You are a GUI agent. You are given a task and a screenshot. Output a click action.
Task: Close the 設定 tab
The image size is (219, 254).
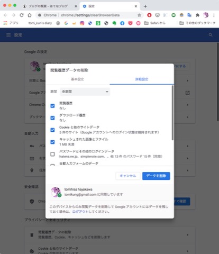click(x=136, y=6)
